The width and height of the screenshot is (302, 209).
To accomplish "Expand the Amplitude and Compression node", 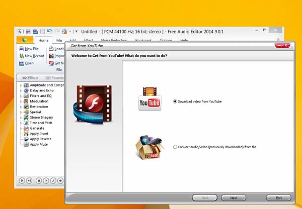I will (21, 85).
